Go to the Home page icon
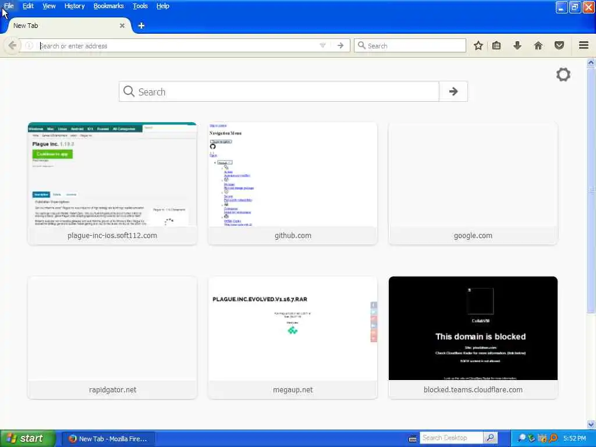This screenshot has width=596, height=447. point(538,45)
